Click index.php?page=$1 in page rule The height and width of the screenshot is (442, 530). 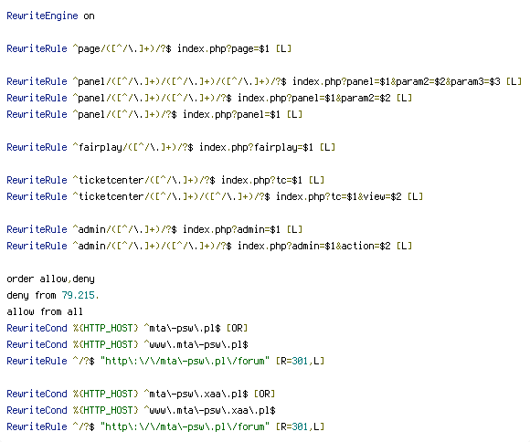(223, 48)
